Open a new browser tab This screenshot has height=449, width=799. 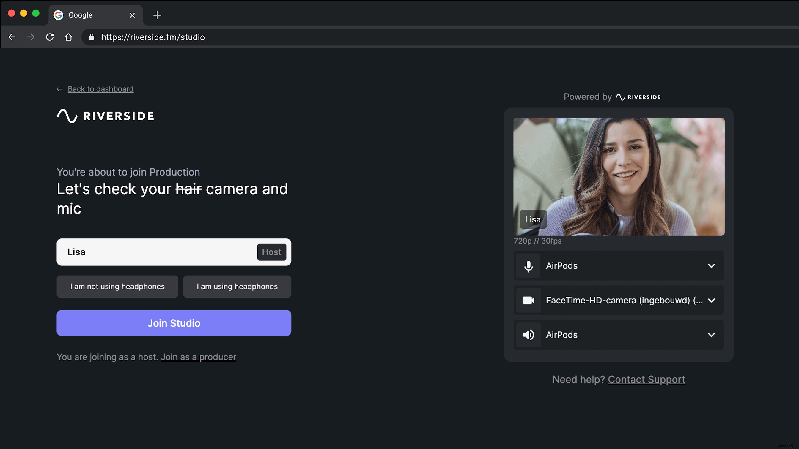click(x=157, y=15)
